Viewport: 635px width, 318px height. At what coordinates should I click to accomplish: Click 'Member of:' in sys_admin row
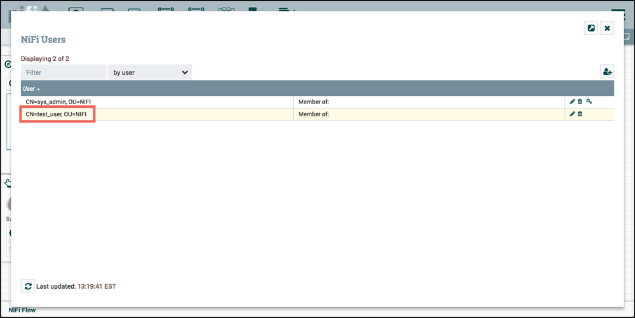(313, 102)
